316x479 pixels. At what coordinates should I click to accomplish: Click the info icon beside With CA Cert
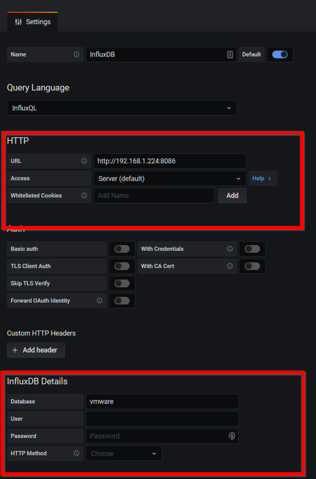230,266
